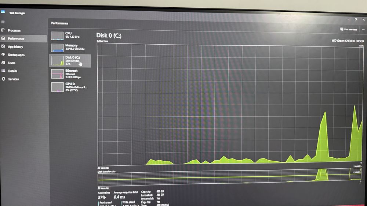Viewport: 367px width, 206px height.
Task: Click the Performance header title
Action: [60, 23]
